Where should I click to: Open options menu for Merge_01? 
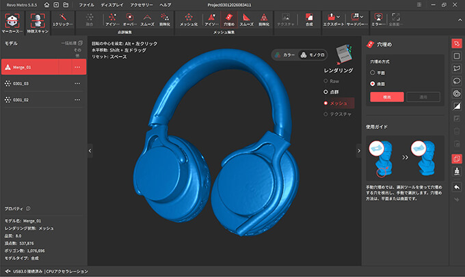point(77,68)
